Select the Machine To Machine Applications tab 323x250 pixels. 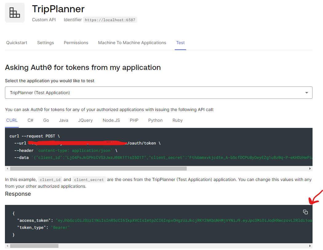pos(132,43)
